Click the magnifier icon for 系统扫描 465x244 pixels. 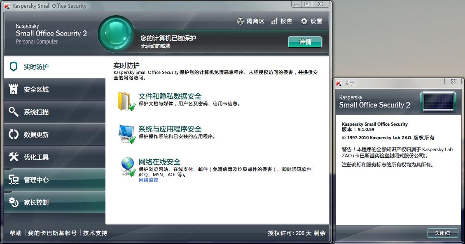pos(13,112)
